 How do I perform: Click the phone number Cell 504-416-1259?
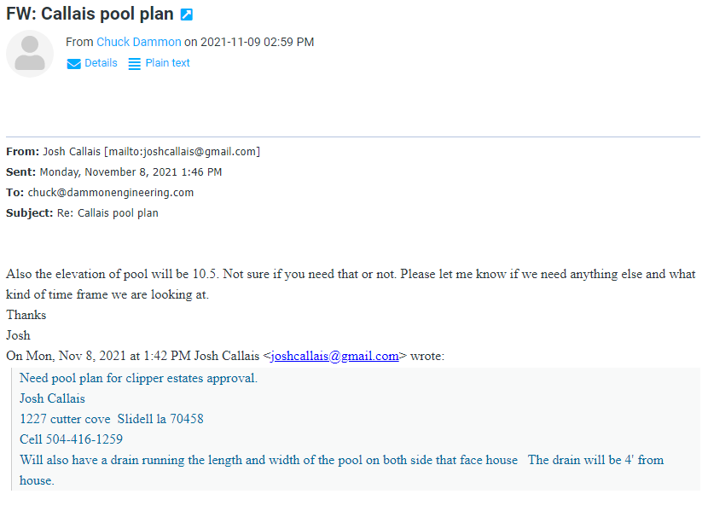71,439
